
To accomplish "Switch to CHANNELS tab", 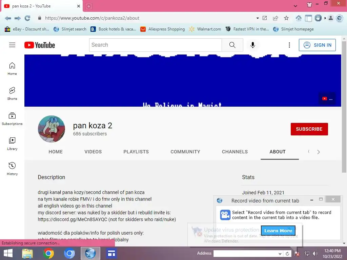I will 235,152.
